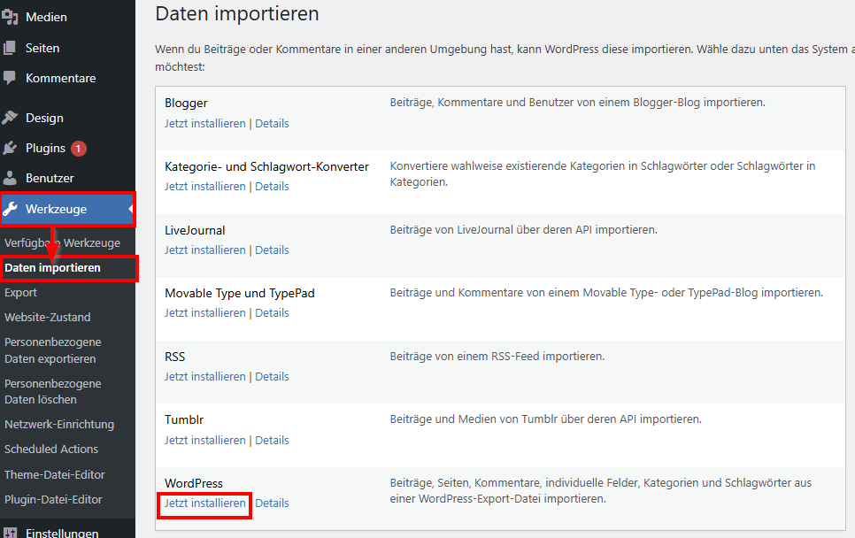View Details for Tumblr importer
Image resolution: width=855 pixels, height=538 pixels.
point(272,441)
